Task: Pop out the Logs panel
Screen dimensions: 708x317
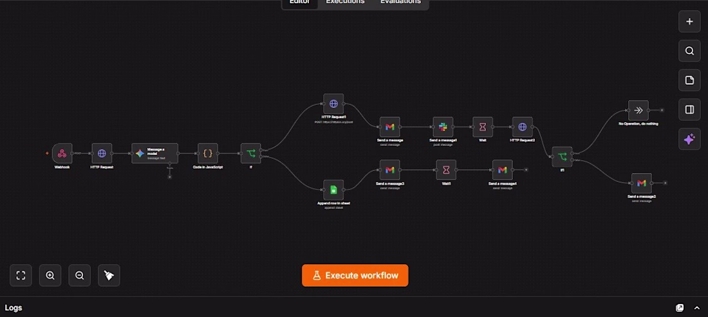Action: (680, 308)
